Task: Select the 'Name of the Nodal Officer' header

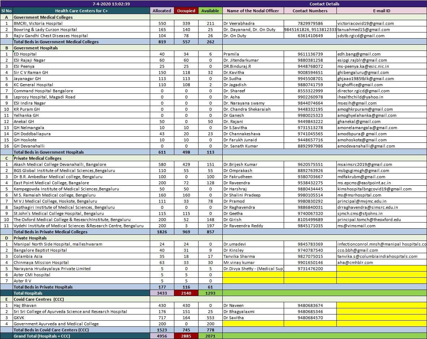Action: (253, 11)
